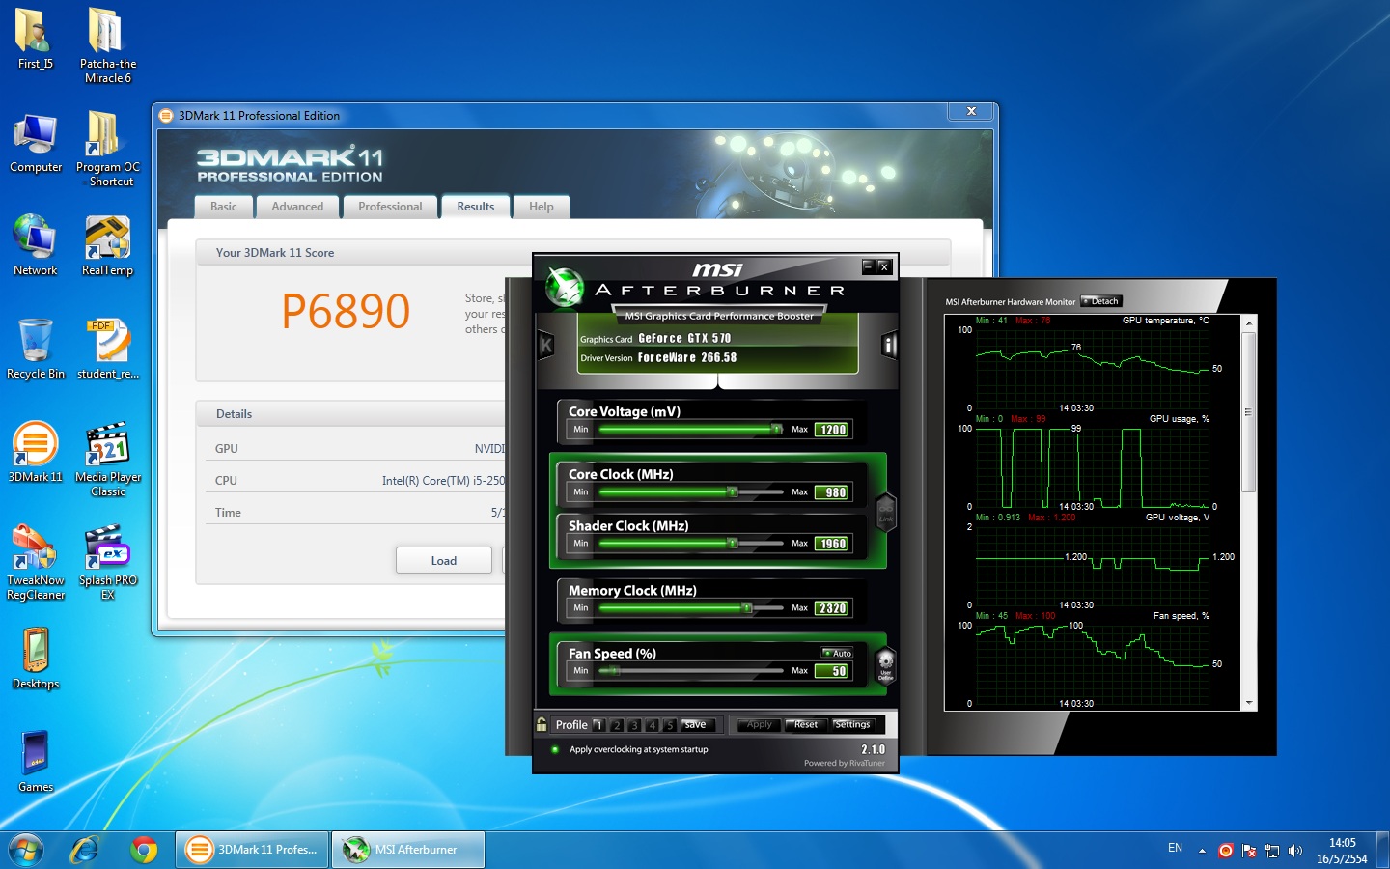The width and height of the screenshot is (1390, 869).
Task: Select profile slot 5
Action: pyautogui.click(x=670, y=724)
